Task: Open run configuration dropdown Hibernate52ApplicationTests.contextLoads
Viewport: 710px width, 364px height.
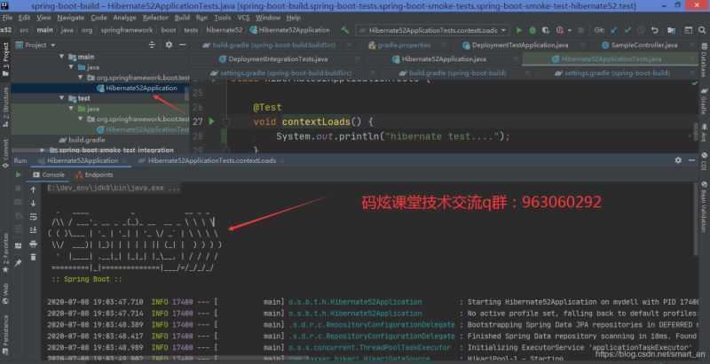Action: 432,30
